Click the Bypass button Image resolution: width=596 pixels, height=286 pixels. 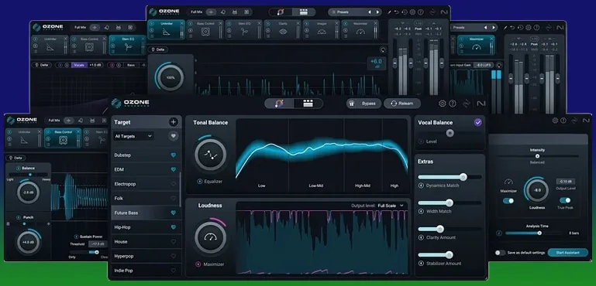click(363, 103)
